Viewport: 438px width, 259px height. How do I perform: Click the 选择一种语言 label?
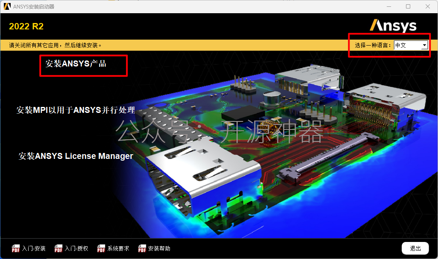pyautogui.click(x=373, y=45)
